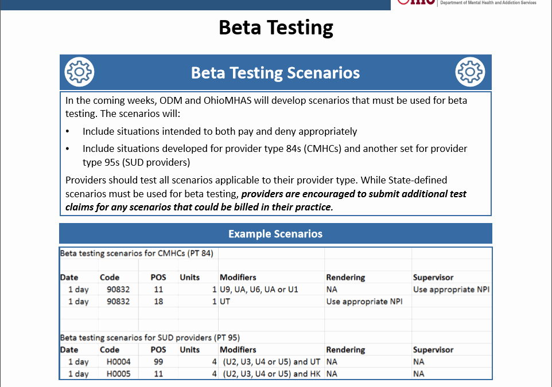Click the U9, UA, U6, UA or U1 modifiers cell
The height and width of the screenshot is (387, 552).
[x=259, y=290]
